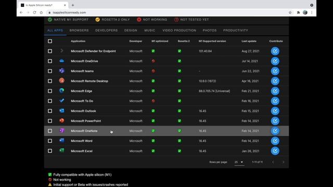Click Contribute icon for Microsoft OneDrive
The height and width of the screenshot is (187, 333).
pyautogui.click(x=275, y=61)
